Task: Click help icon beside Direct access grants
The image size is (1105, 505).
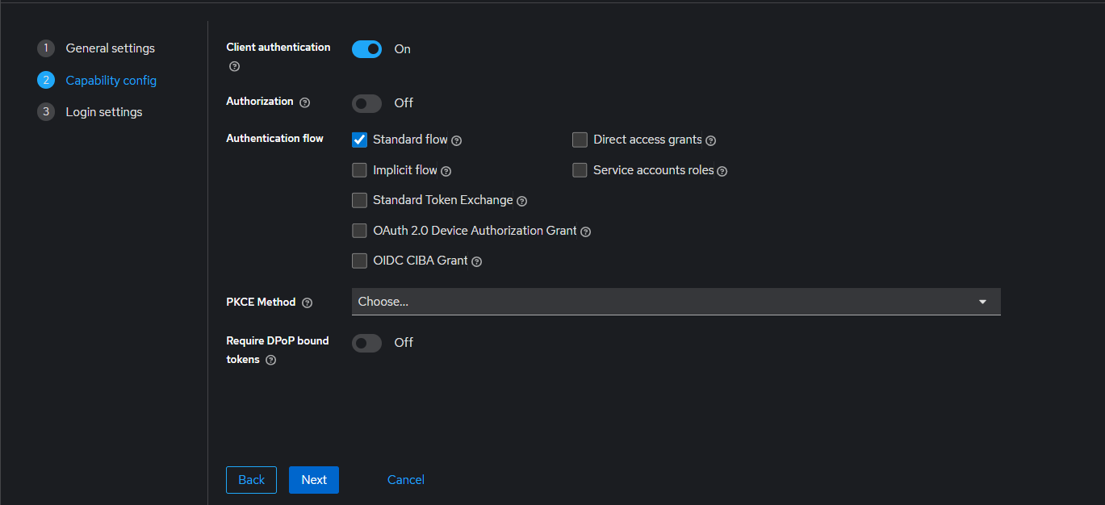Action: coord(711,140)
